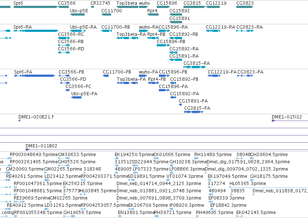Viewport: 308px width, 218px height.
Task: Select the DME1-020E21.F clone marker
Action: click(x=19, y=121)
